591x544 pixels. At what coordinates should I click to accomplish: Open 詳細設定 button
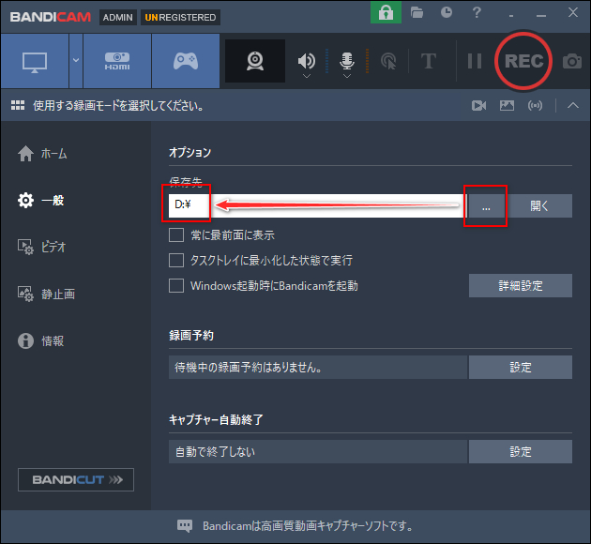coord(521,285)
